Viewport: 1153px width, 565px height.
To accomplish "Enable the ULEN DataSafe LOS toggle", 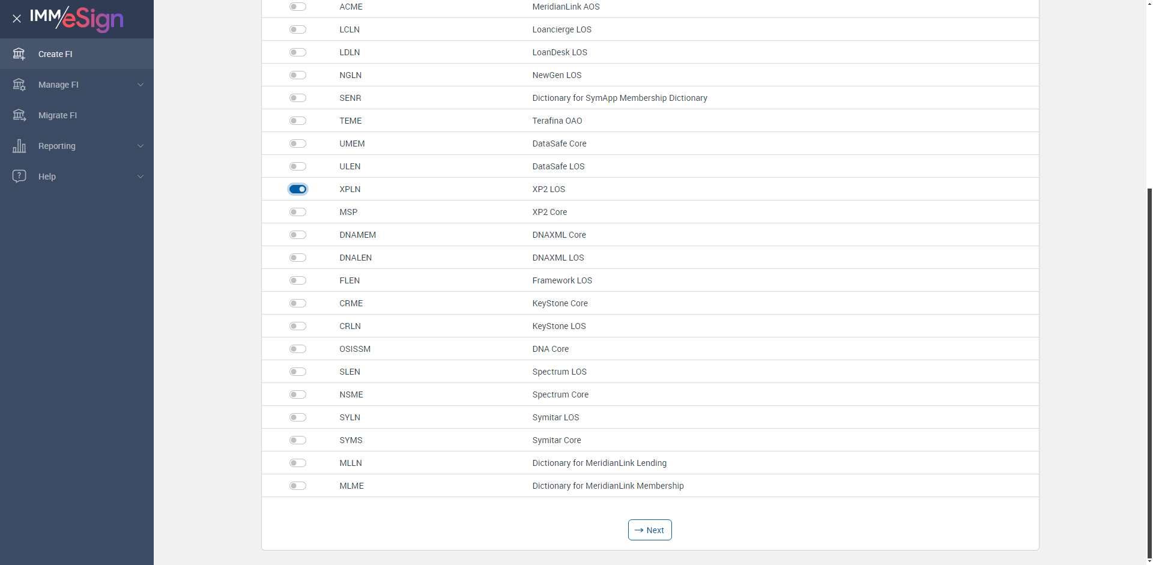I will (298, 166).
